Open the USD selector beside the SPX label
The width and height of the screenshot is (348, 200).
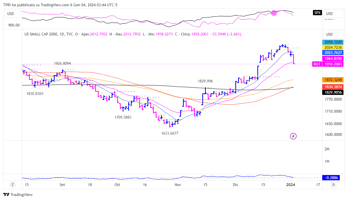point(329,14)
